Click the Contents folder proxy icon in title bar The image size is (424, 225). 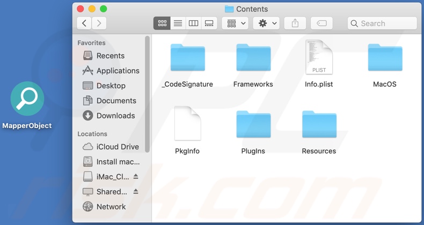point(229,9)
